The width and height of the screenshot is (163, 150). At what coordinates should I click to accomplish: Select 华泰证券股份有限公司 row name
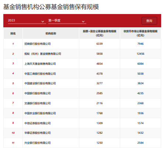[38, 133]
